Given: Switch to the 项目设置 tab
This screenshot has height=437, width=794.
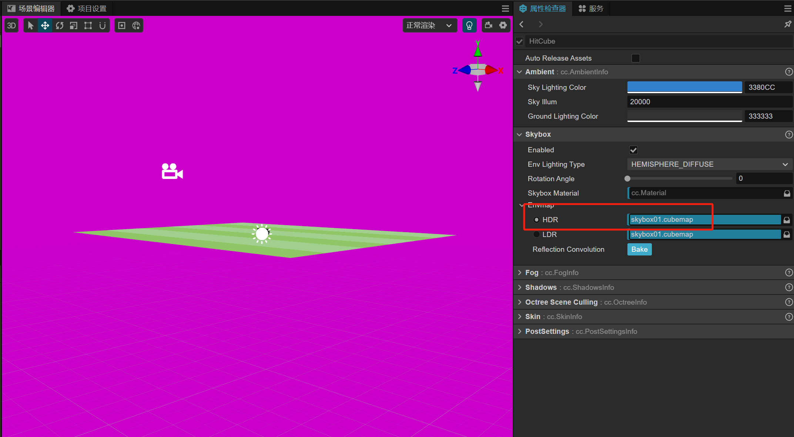Looking at the screenshot, I should pyautogui.click(x=87, y=9).
